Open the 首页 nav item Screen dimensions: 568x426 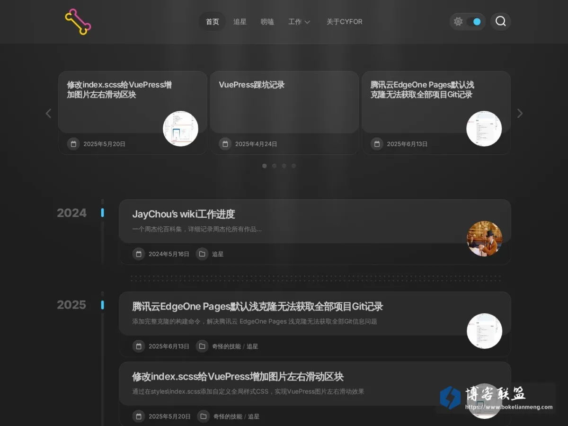coord(213,22)
